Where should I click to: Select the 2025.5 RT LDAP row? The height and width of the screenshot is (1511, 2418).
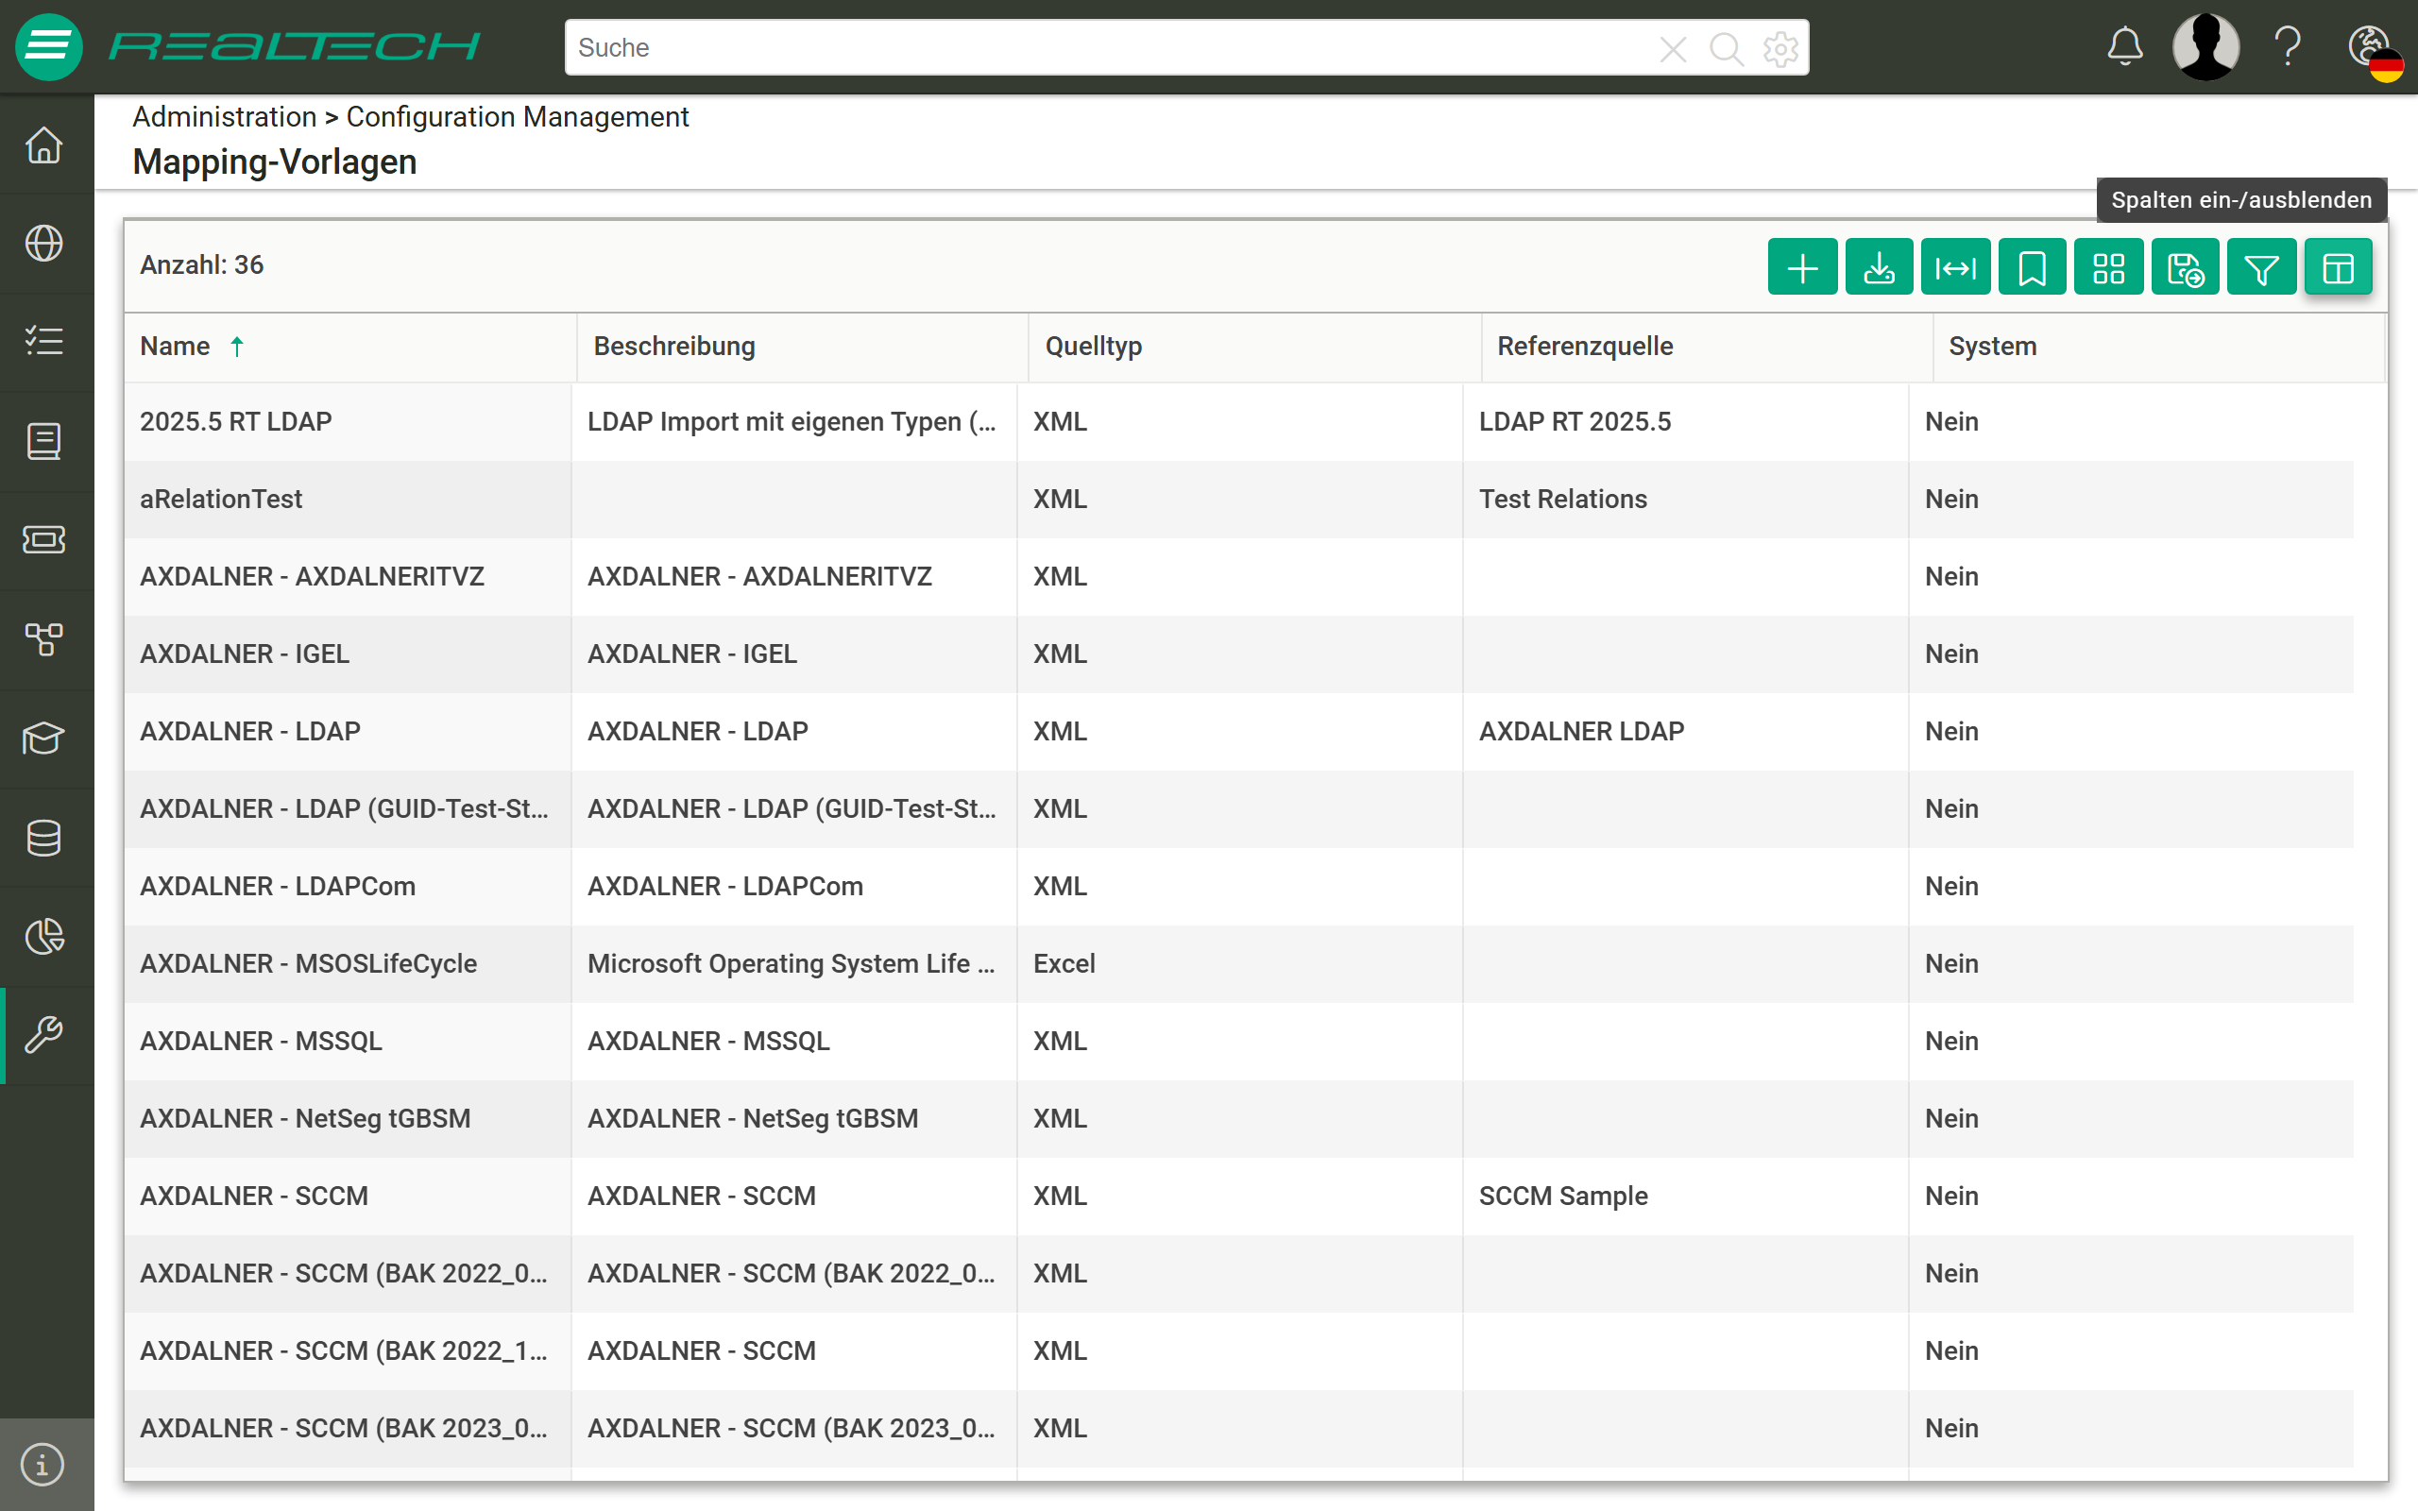1239,422
